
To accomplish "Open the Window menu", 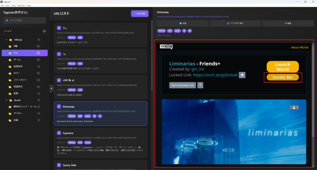I will pos(21,6).
